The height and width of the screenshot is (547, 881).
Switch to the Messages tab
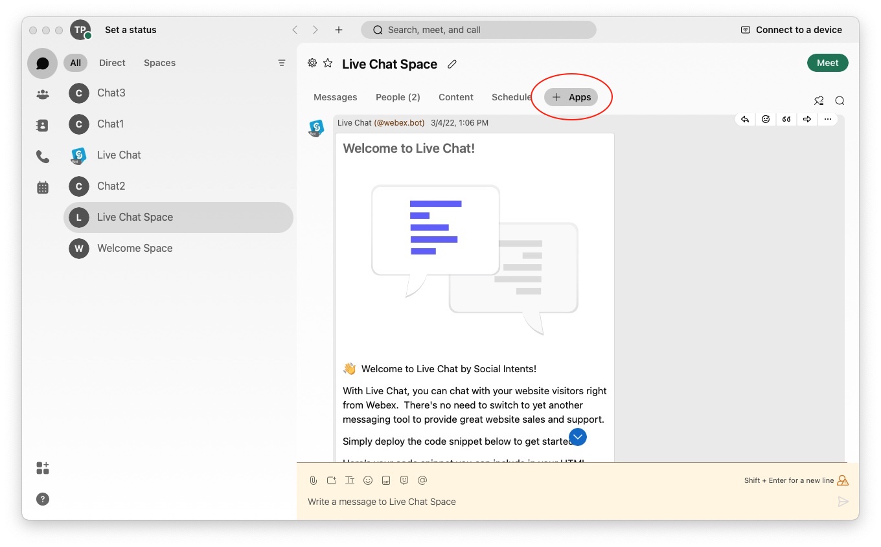point(336,97)
